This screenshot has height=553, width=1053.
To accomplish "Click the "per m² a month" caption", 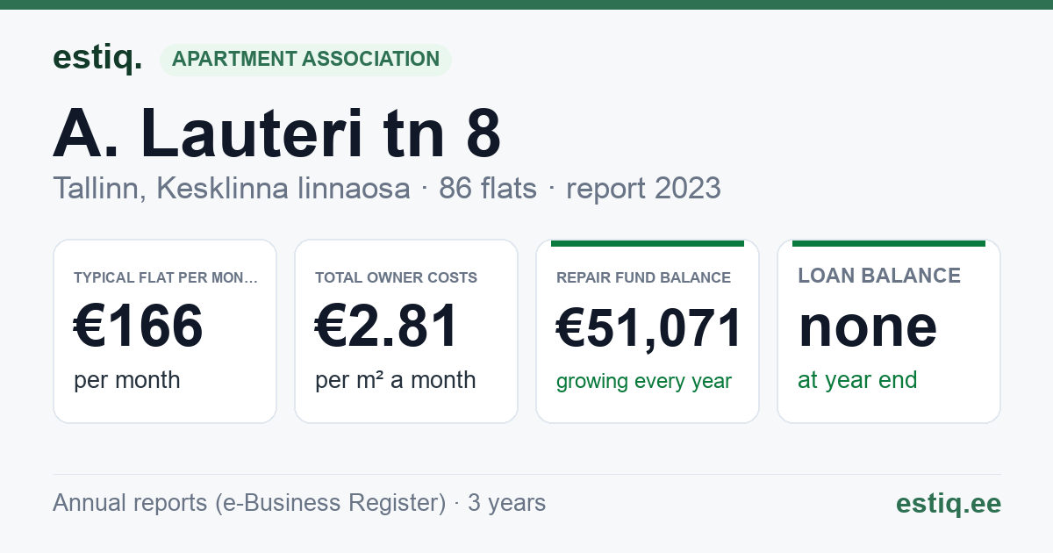I will click(x=396, y=380).
